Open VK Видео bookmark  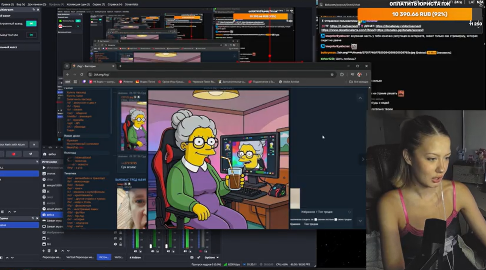point(102,82)
